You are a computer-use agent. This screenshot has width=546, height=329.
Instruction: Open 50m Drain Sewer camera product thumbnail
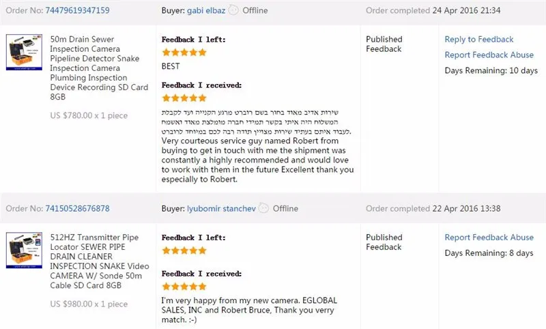(x=24, y=53)
